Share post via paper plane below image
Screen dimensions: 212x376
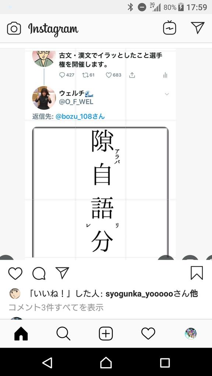[x=62, y=273]
